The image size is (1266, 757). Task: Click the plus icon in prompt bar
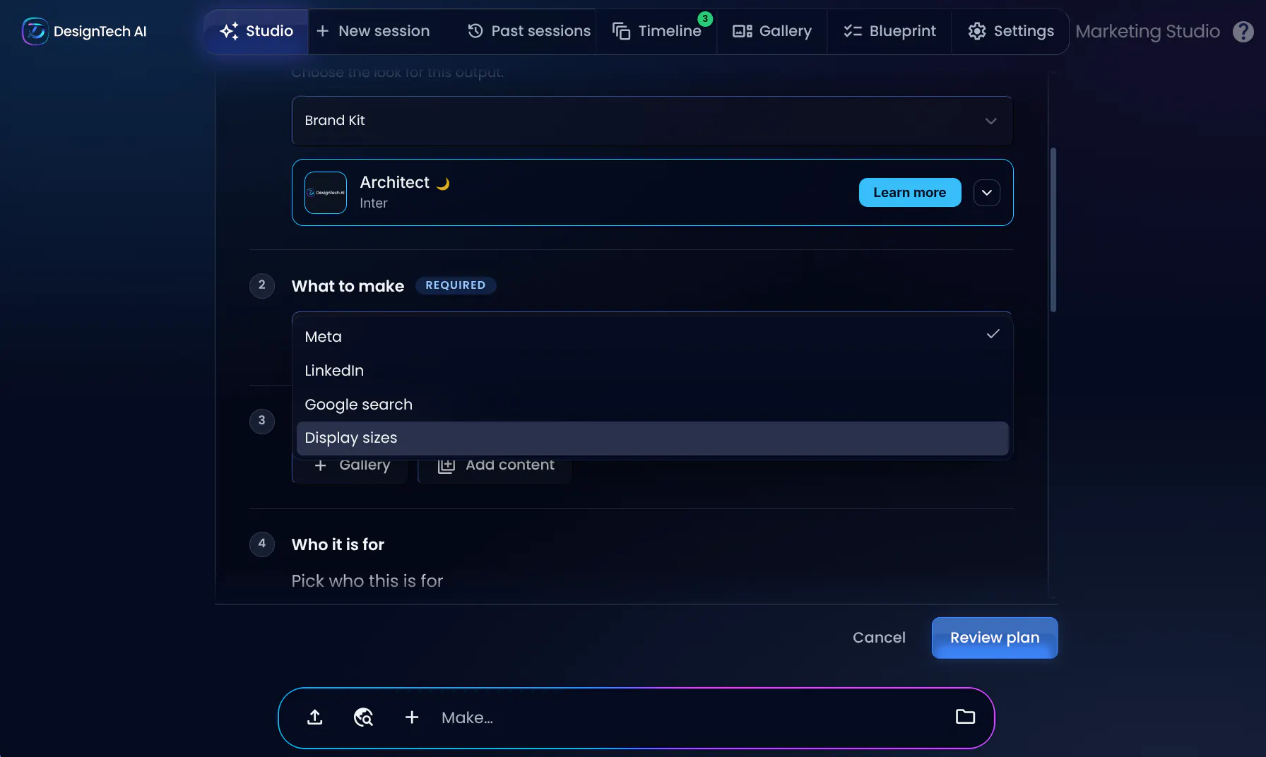412,717
